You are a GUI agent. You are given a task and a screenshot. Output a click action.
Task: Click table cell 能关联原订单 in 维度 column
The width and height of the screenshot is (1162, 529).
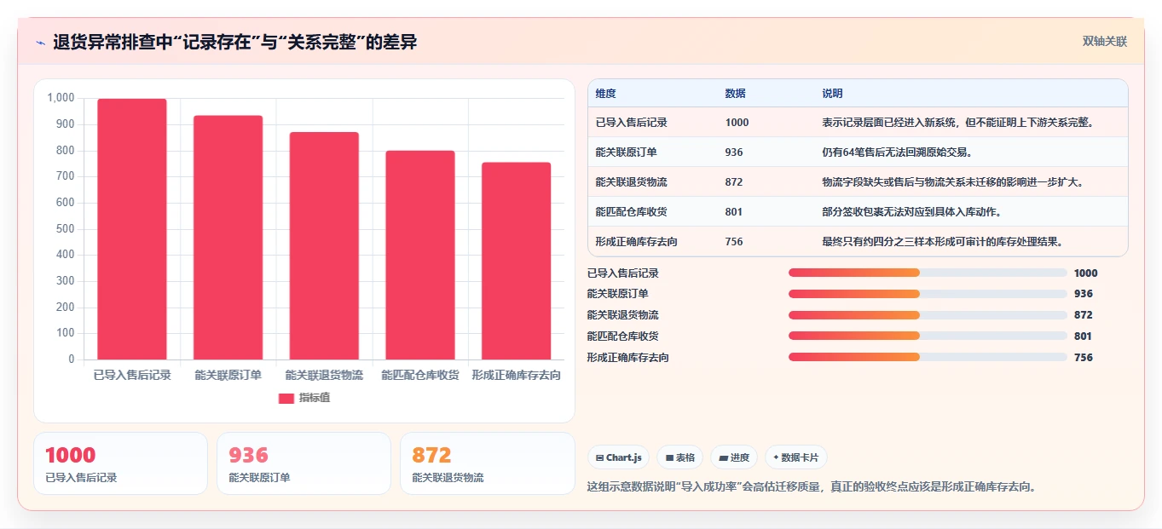tap(627, 152)
